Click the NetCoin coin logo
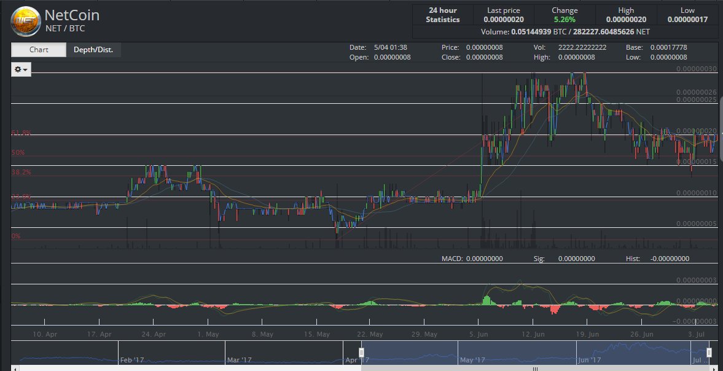 point(26,21)
